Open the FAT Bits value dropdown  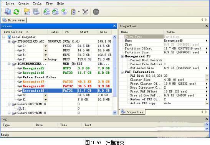[x=207, y=76]
